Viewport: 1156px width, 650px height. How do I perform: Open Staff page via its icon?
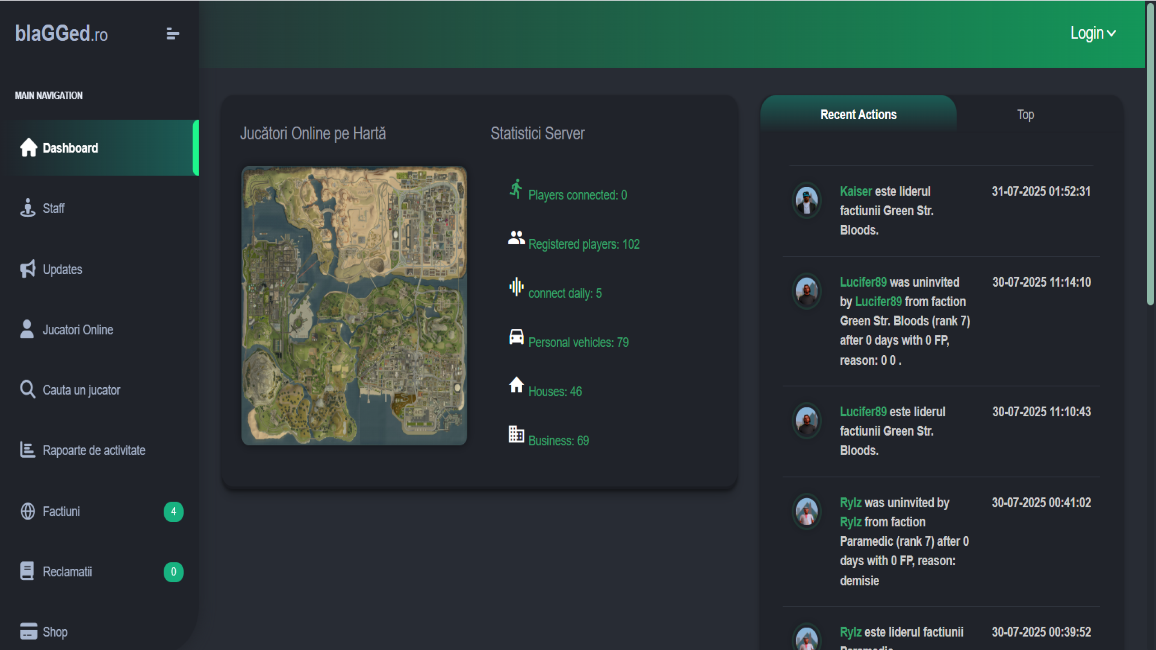pyautogui.click(x=28, y=208)
